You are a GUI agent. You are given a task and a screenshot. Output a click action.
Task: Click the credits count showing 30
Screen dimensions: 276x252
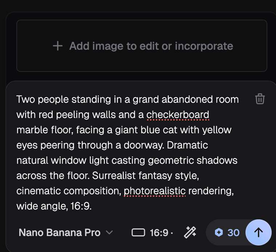tap(234, 232)
